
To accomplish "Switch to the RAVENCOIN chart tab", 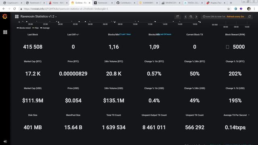I will (x=171, y=3).
